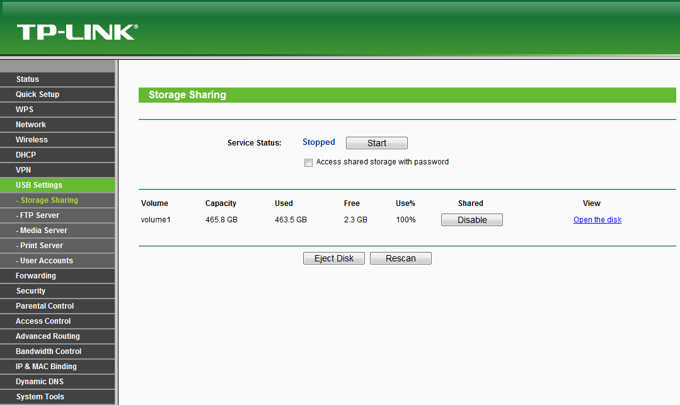Open the disk link for volume1
The height and width of the screenshot is (405, 680).
tap(597, 220)
